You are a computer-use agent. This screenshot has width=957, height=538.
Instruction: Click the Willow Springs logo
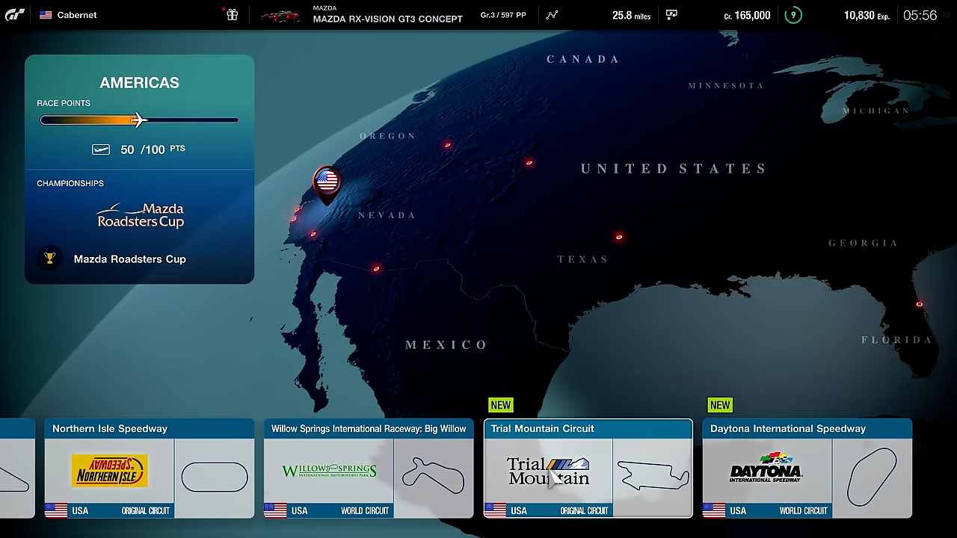point(329,471)
